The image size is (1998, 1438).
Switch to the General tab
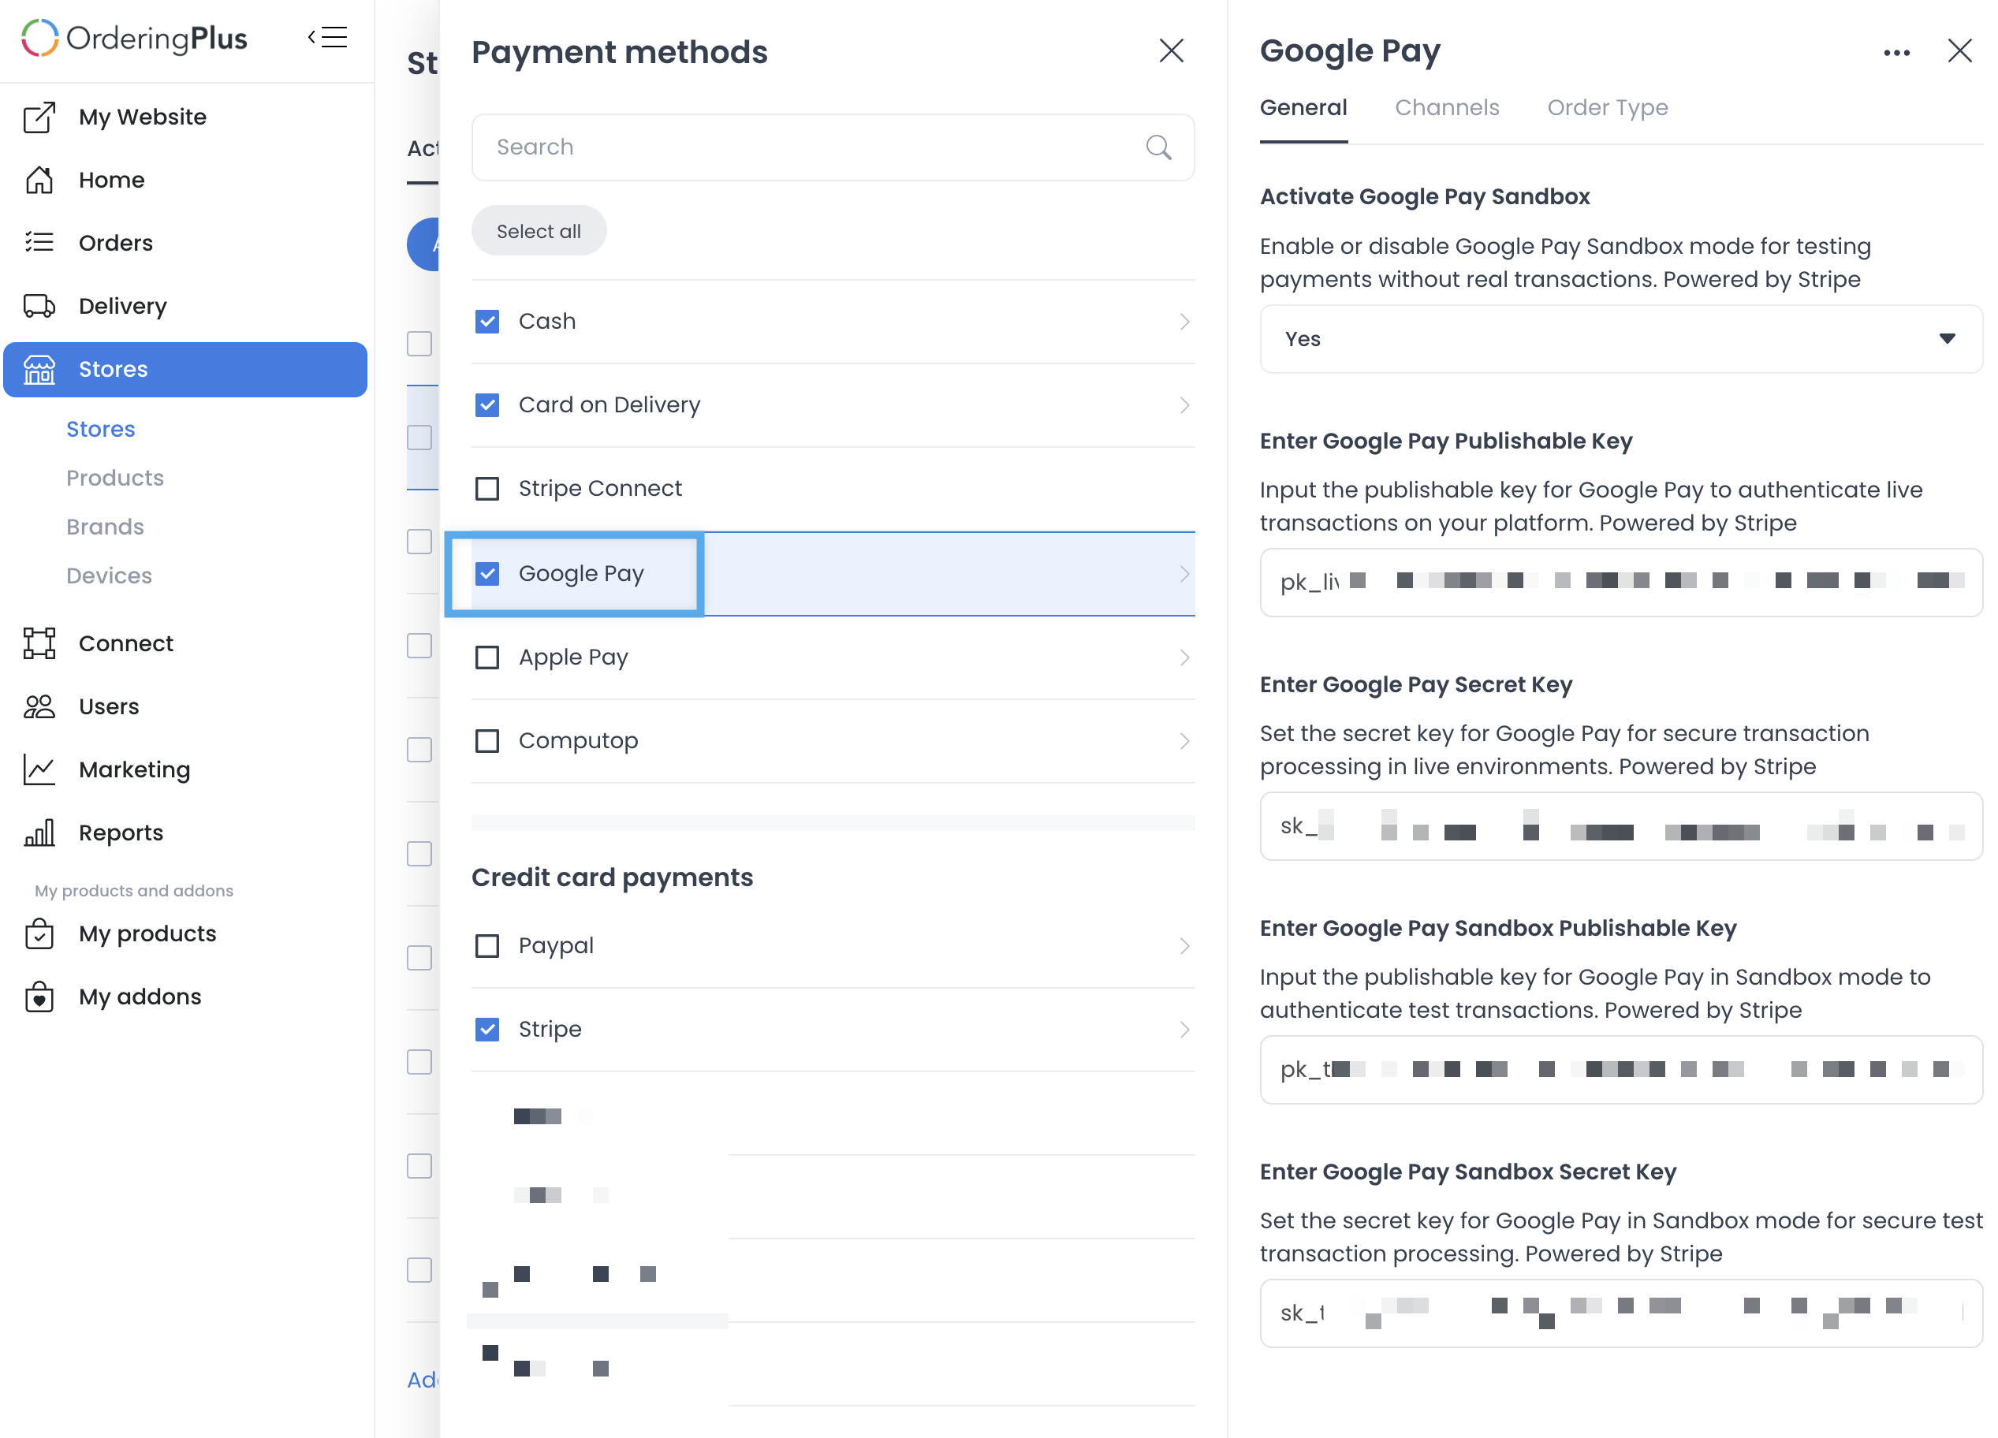tap(1303, 107)
